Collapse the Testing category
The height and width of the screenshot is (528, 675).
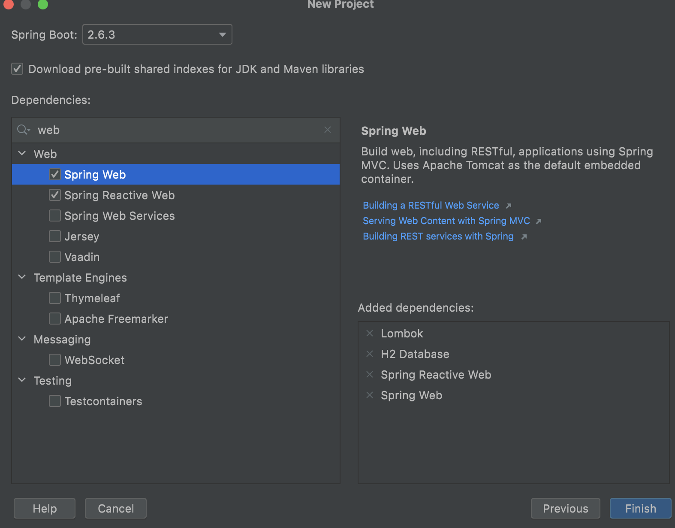coord(22,380)
